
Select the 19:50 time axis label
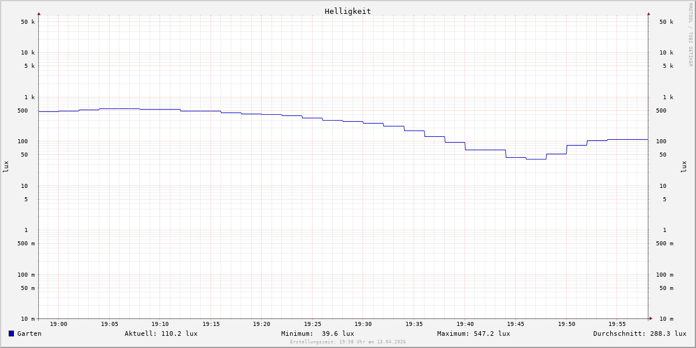[x=567, y=324]
